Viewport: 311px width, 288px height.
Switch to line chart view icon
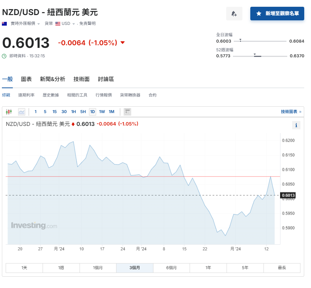pyautogui.click(x=21, y=112)
